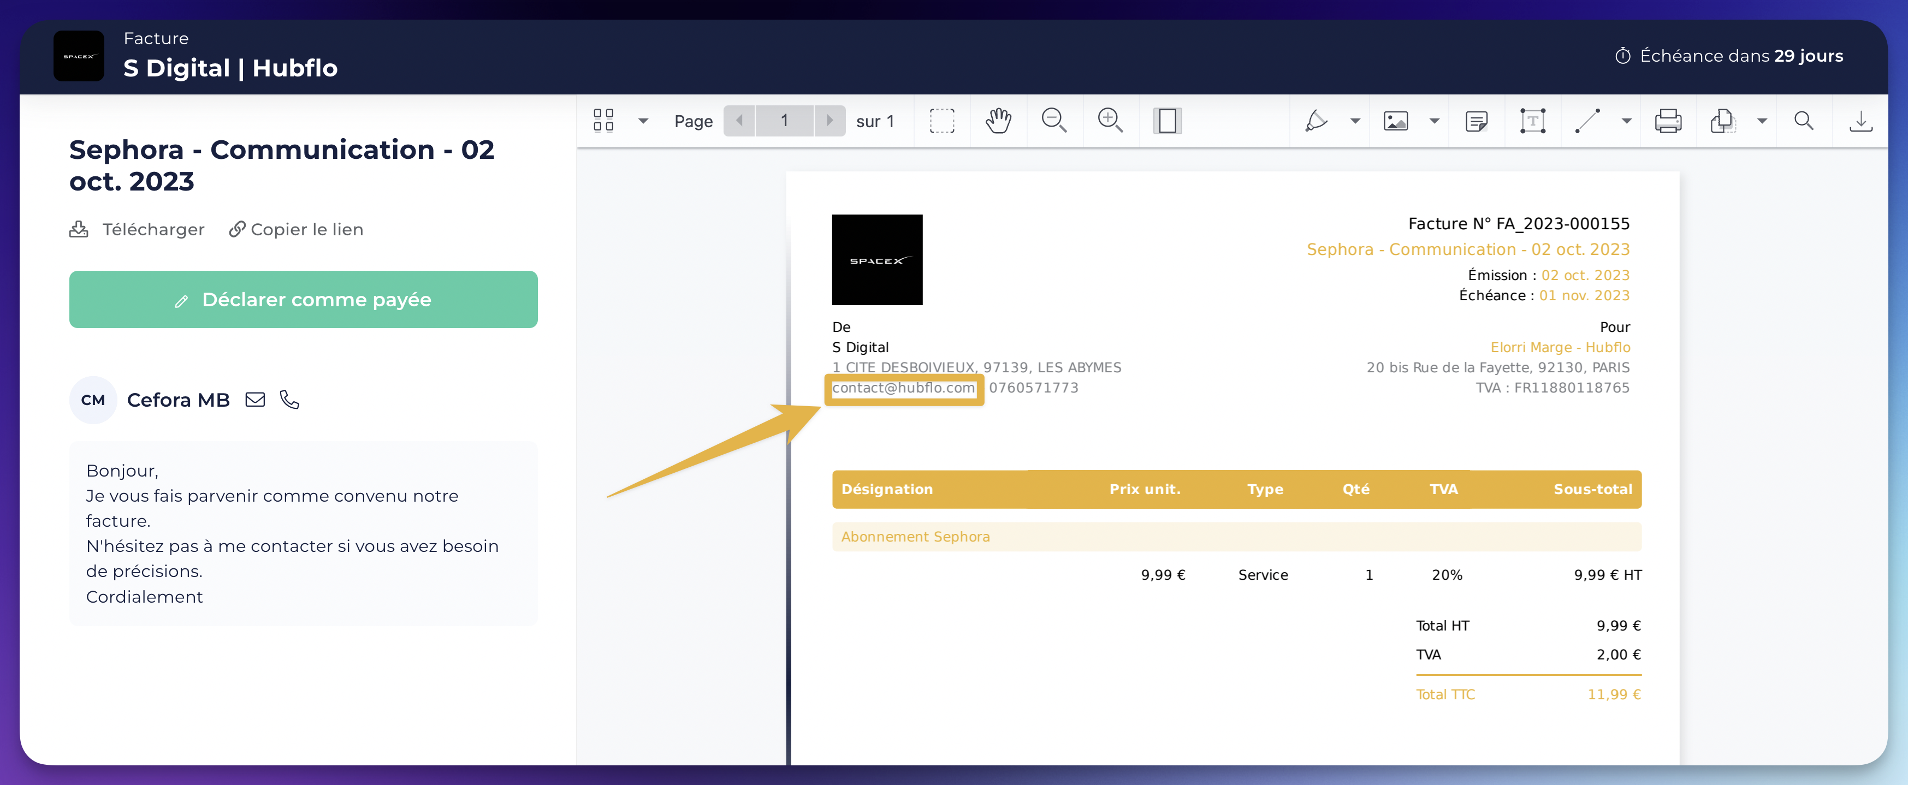Print the invoice document
This screenshot has width=1908, height=785.
pos(1668,121)
